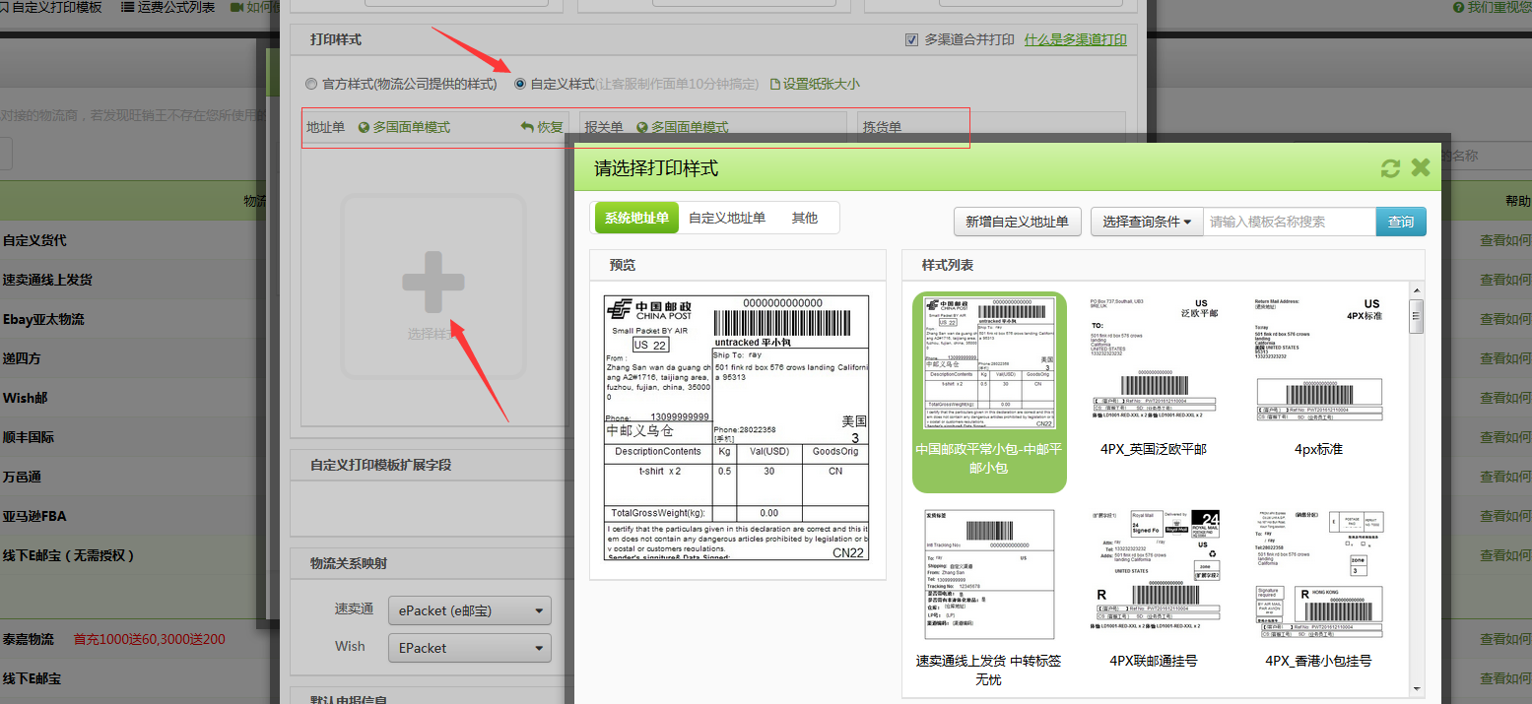Select 亚马逊FBA in the background list

(34, 516)
